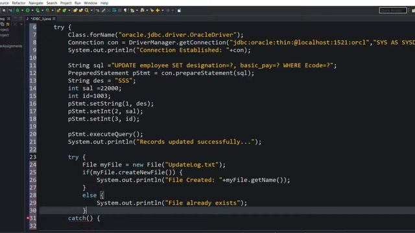Image resolution: width=415 pixels, height=233 pixels.
Task: Open the Debug launch dropdown arrow
Action: (x=22, y=10)
